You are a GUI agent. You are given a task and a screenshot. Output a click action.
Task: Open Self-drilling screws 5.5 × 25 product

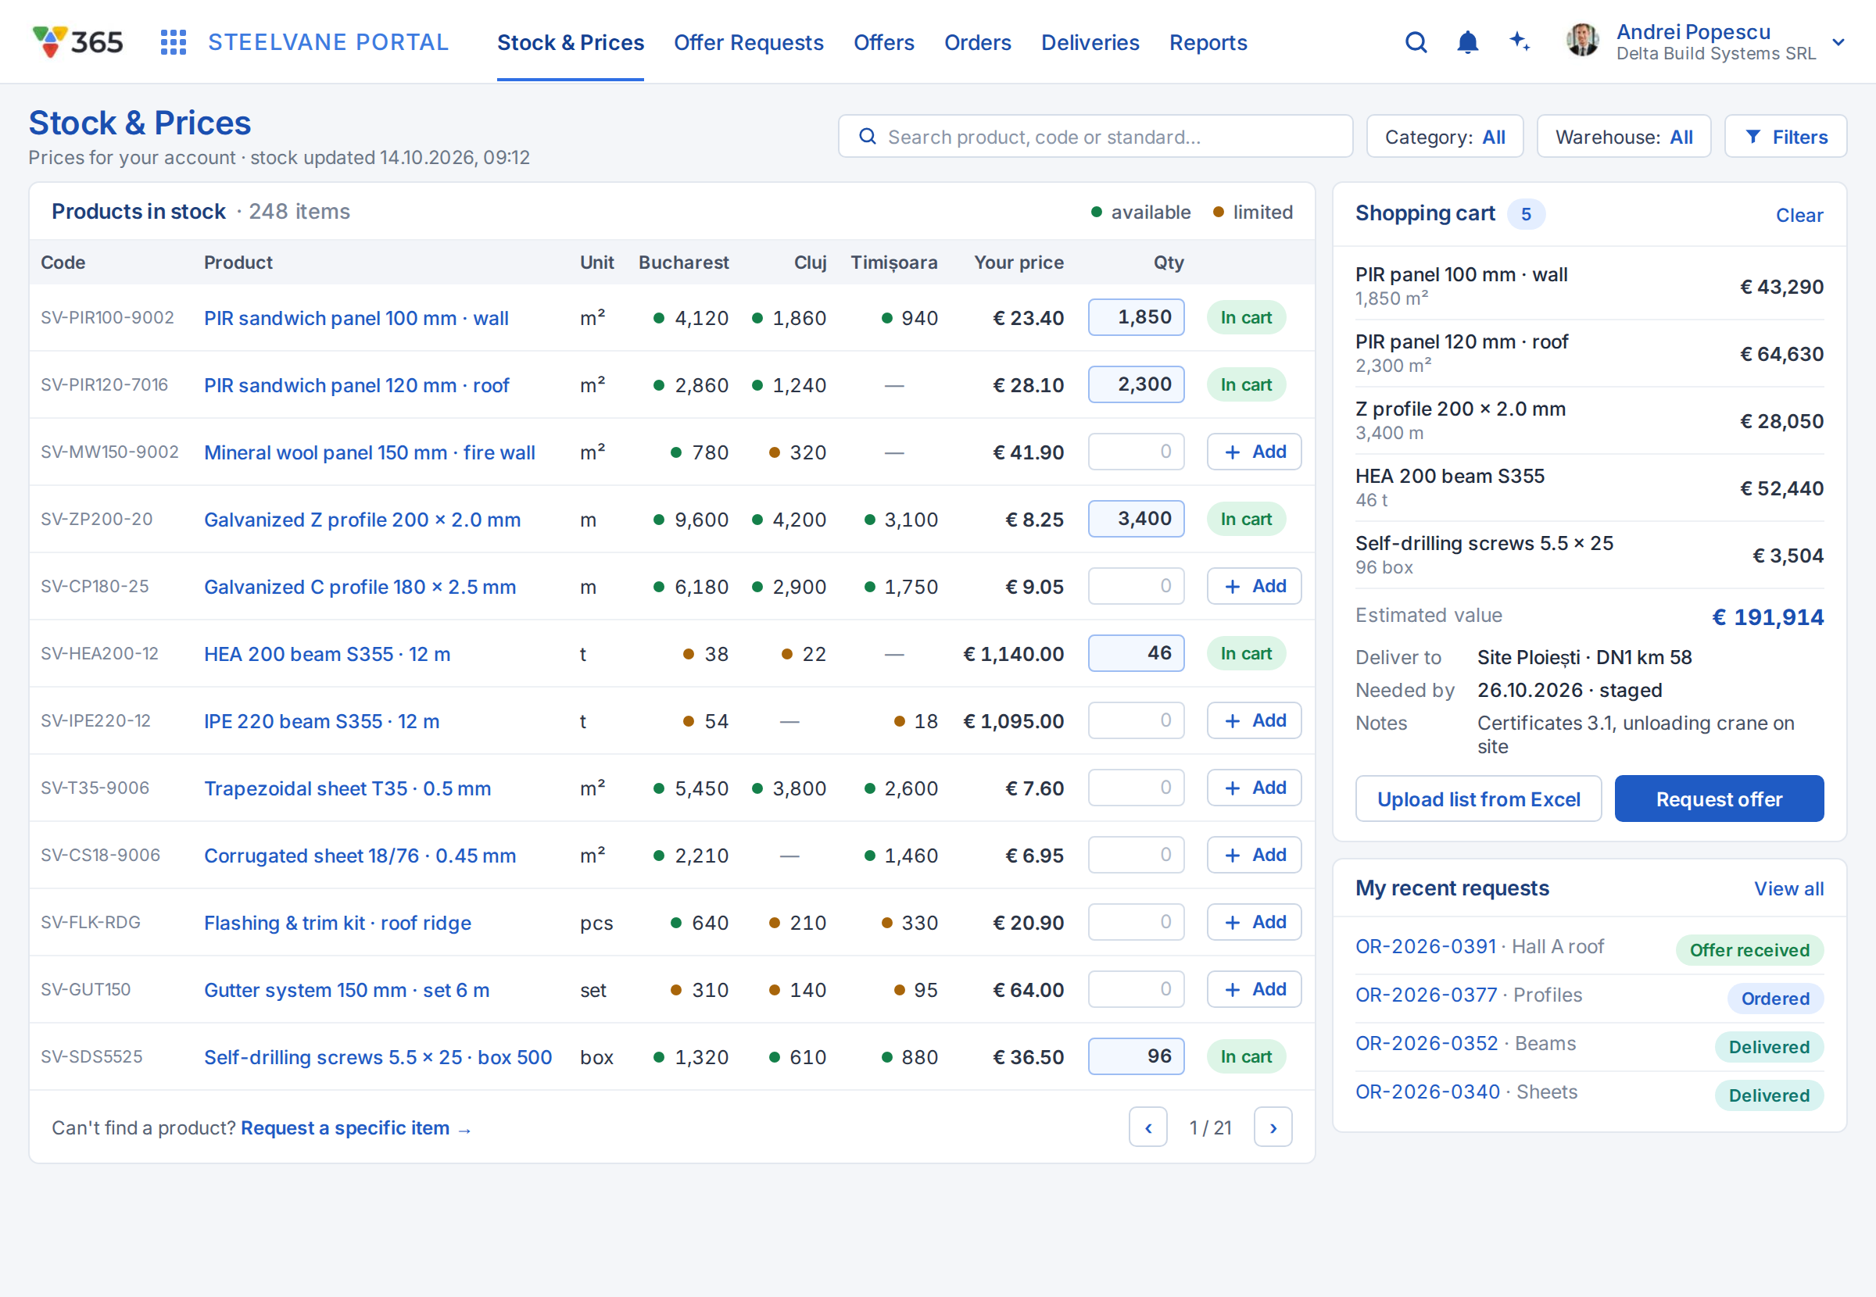[378, 1057]
